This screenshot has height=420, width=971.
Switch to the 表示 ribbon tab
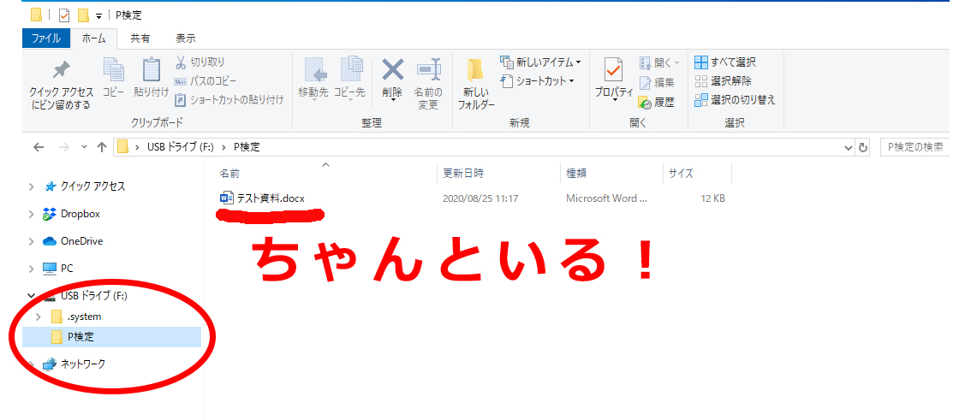click(x=186, y=38)
